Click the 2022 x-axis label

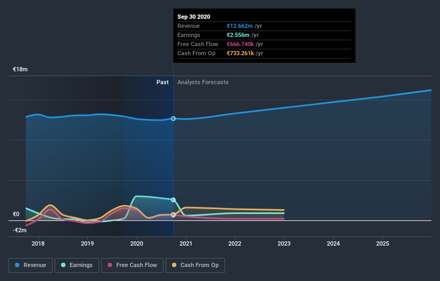[x=235, y=243]
